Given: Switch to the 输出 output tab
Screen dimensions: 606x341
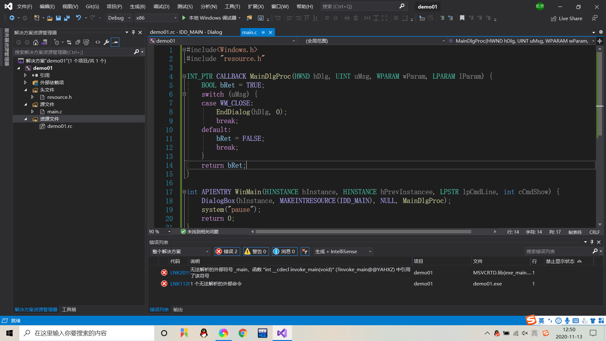Looking at the screenshot, I should [x=178, y=309].
